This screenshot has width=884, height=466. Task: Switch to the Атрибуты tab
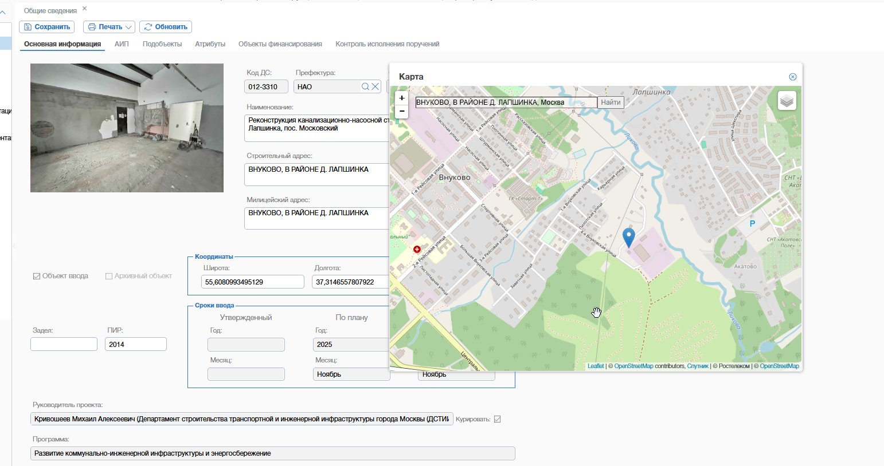(x=210, y=44)
